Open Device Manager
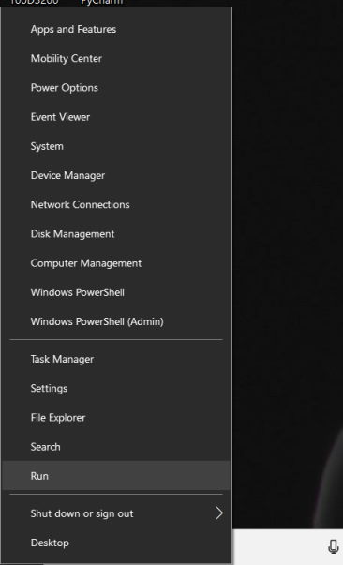The image size is (343, 565). click(x=116, y=175)
